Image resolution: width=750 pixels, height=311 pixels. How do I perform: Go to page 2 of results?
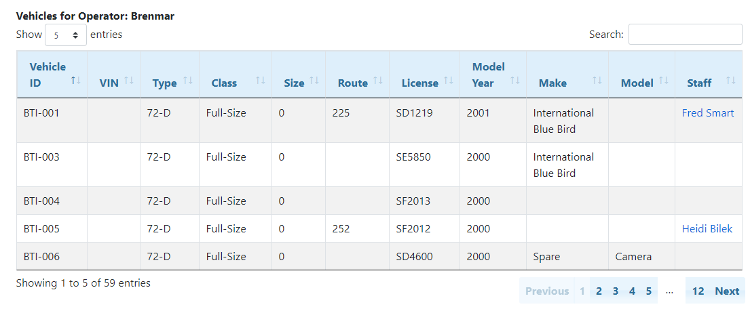599,291
